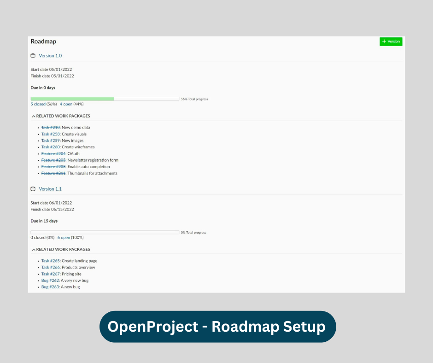Open the '4 open' work packages list

point(66,104)
